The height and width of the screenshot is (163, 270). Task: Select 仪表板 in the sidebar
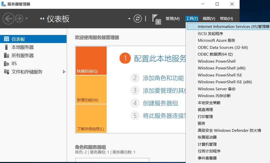[x=33, y=39]
